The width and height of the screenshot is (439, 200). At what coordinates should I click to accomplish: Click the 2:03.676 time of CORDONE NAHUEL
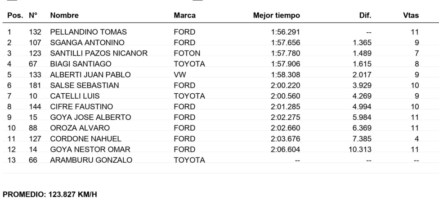(286, 139)
